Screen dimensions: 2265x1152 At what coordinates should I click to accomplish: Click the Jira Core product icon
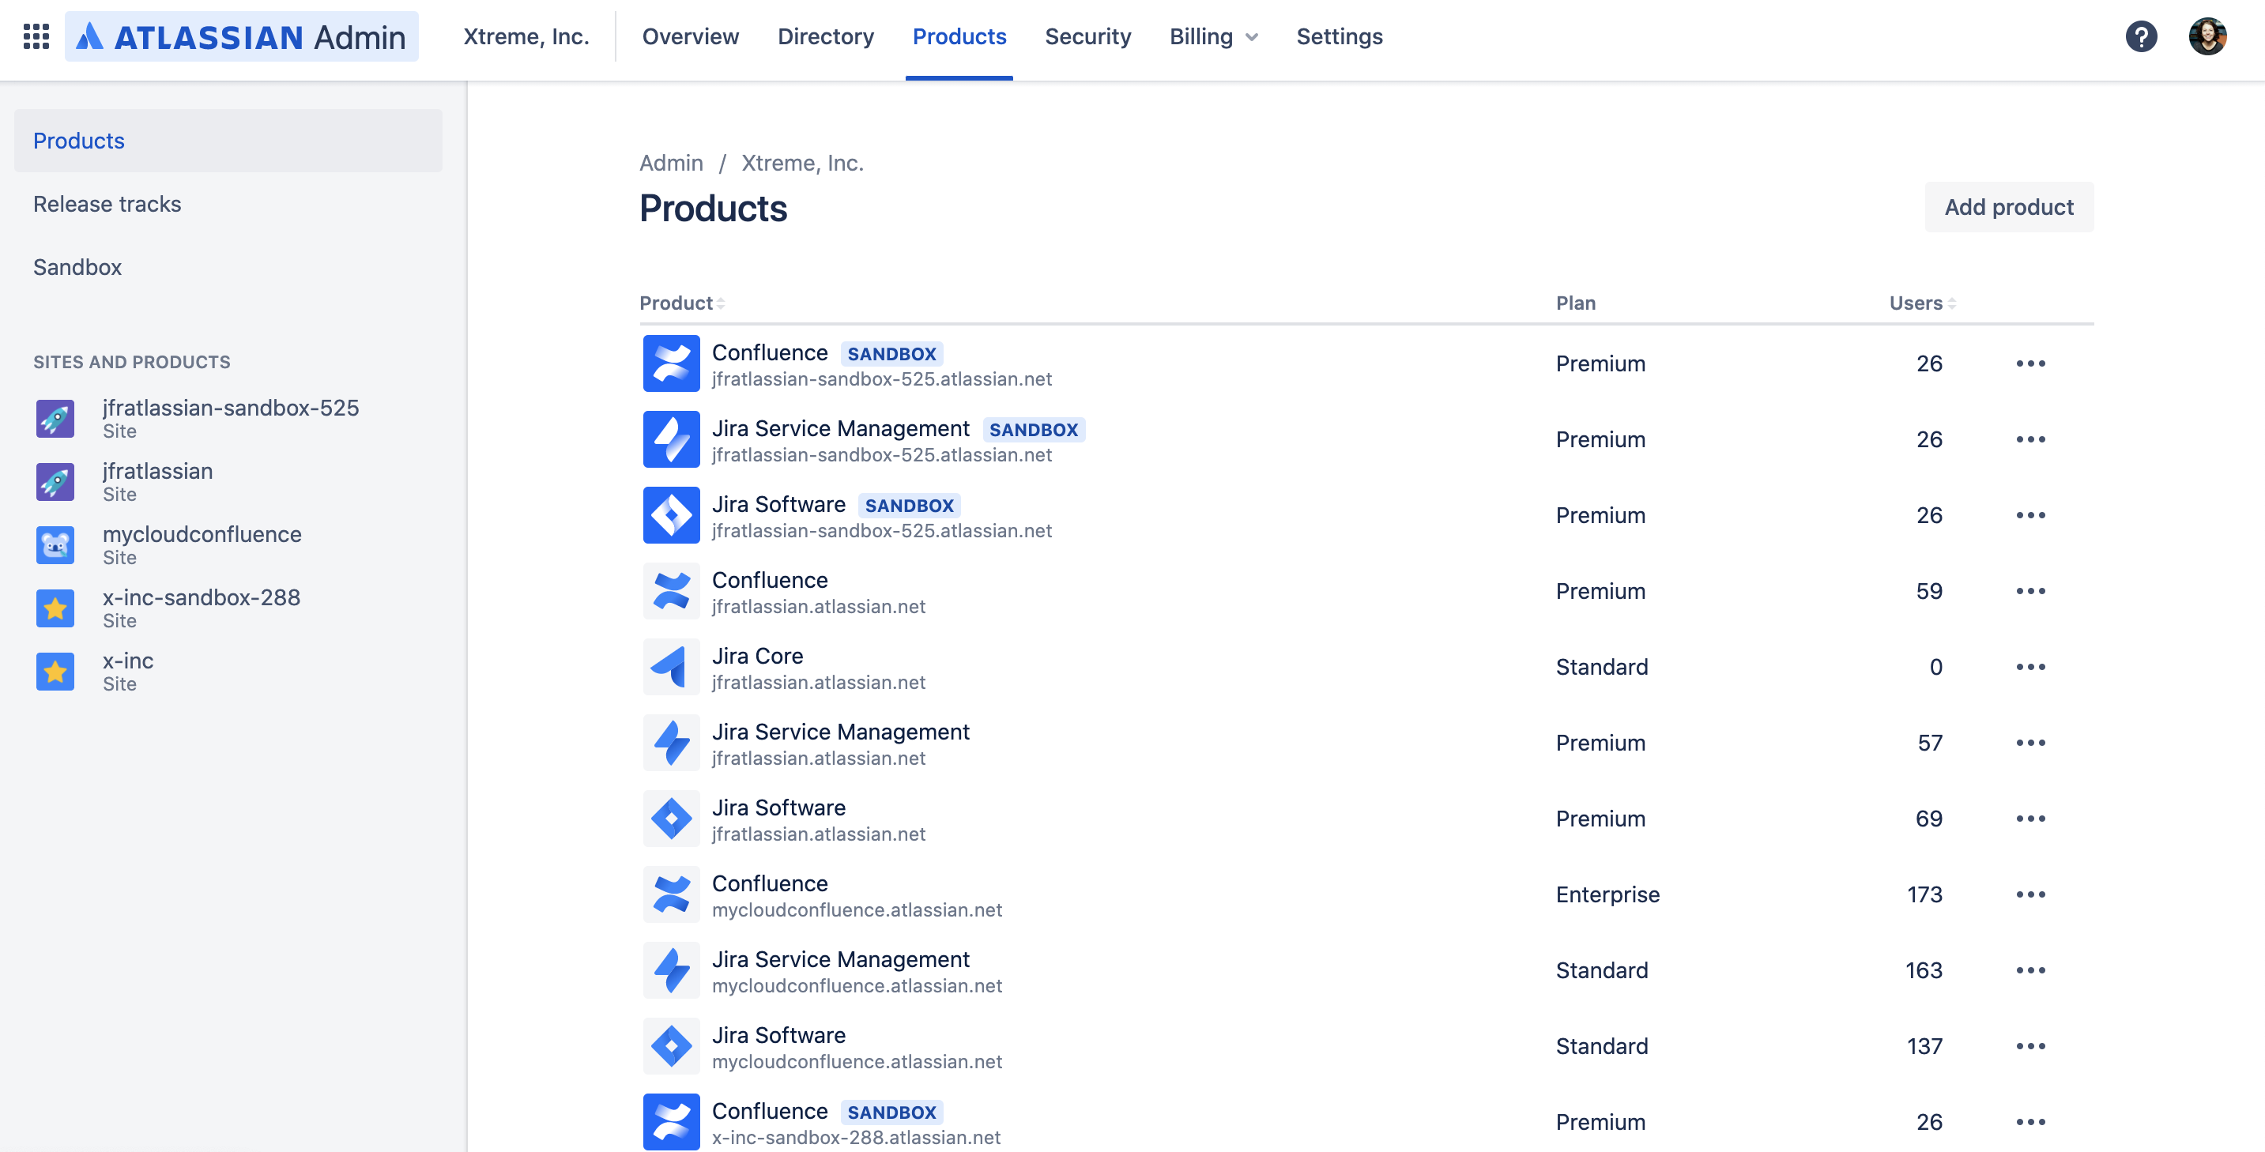(671, 667)
